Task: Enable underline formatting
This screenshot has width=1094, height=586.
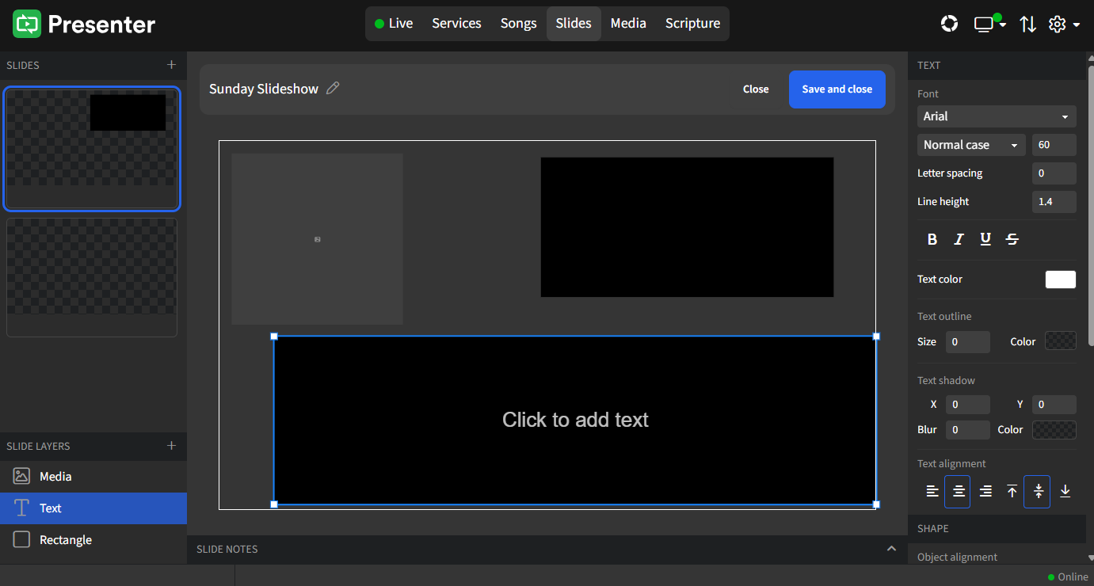Action: pyautogui.click(x=985, y=238)
